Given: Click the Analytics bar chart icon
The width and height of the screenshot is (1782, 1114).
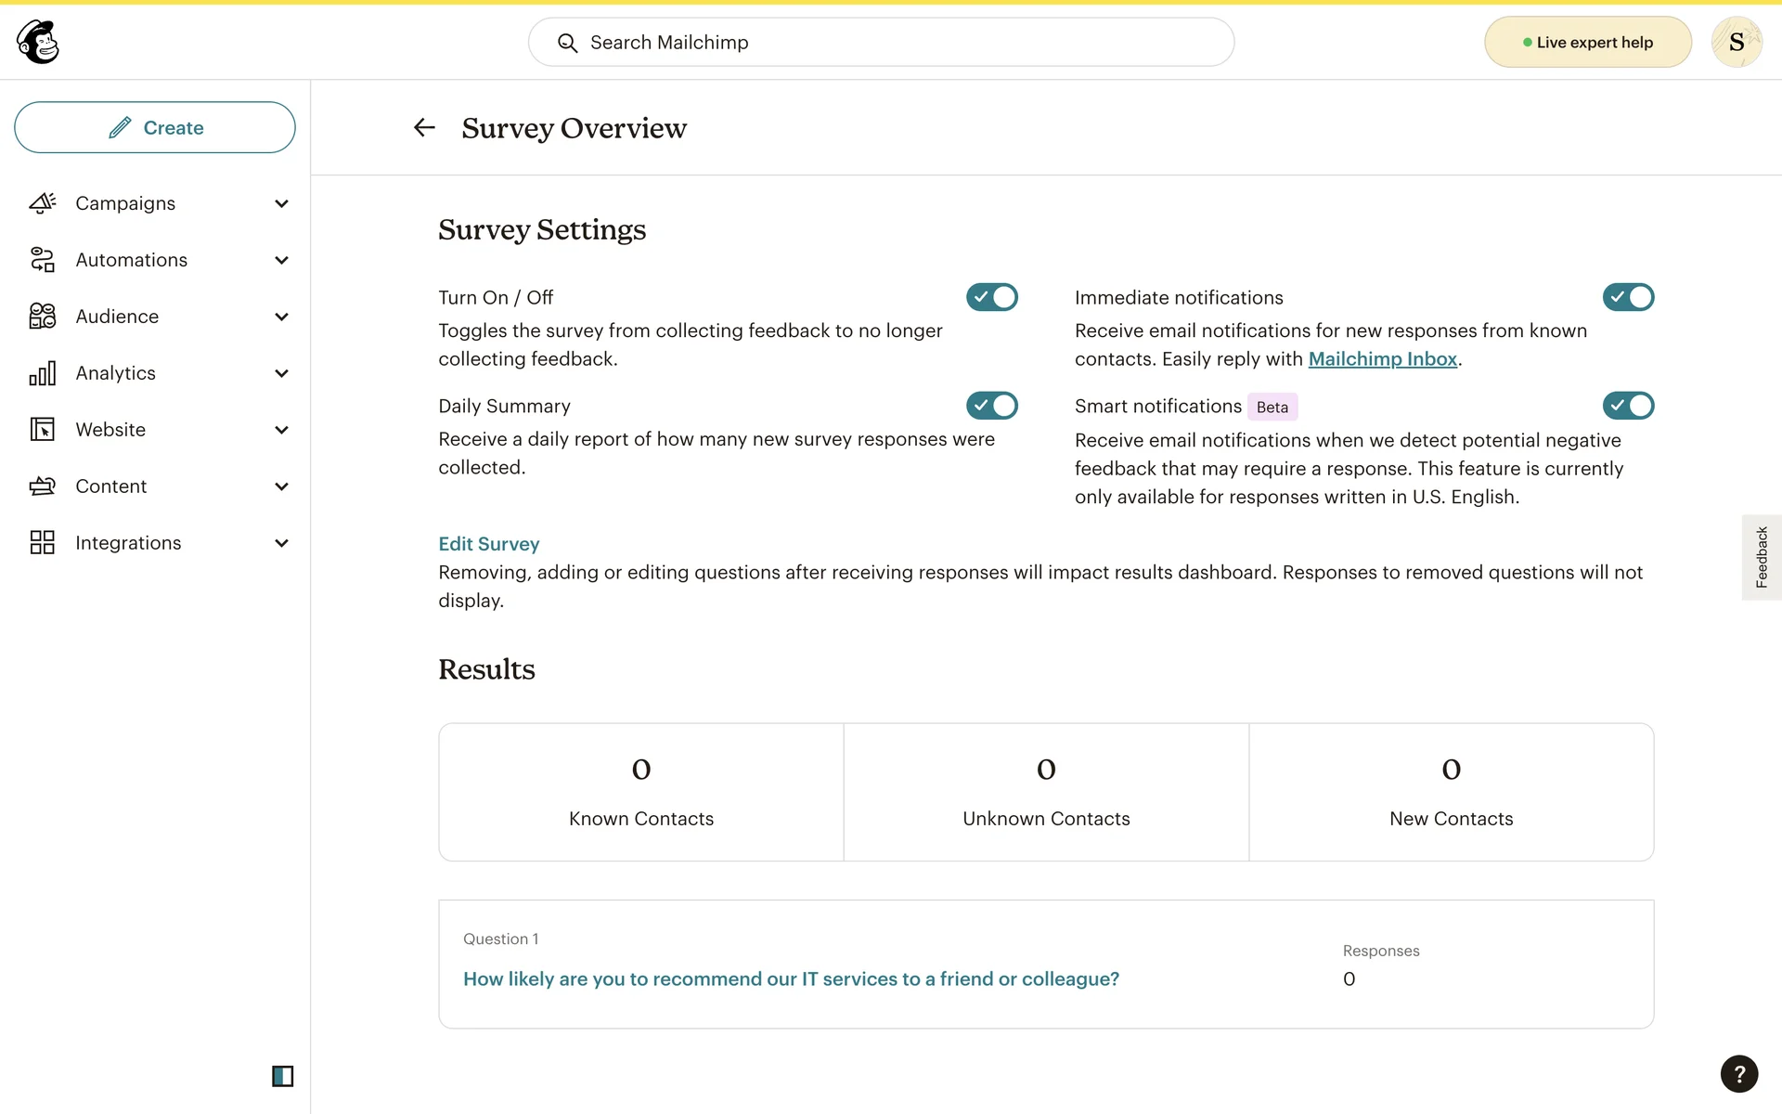Looking at the screenshot, I should tap(43, 373).
